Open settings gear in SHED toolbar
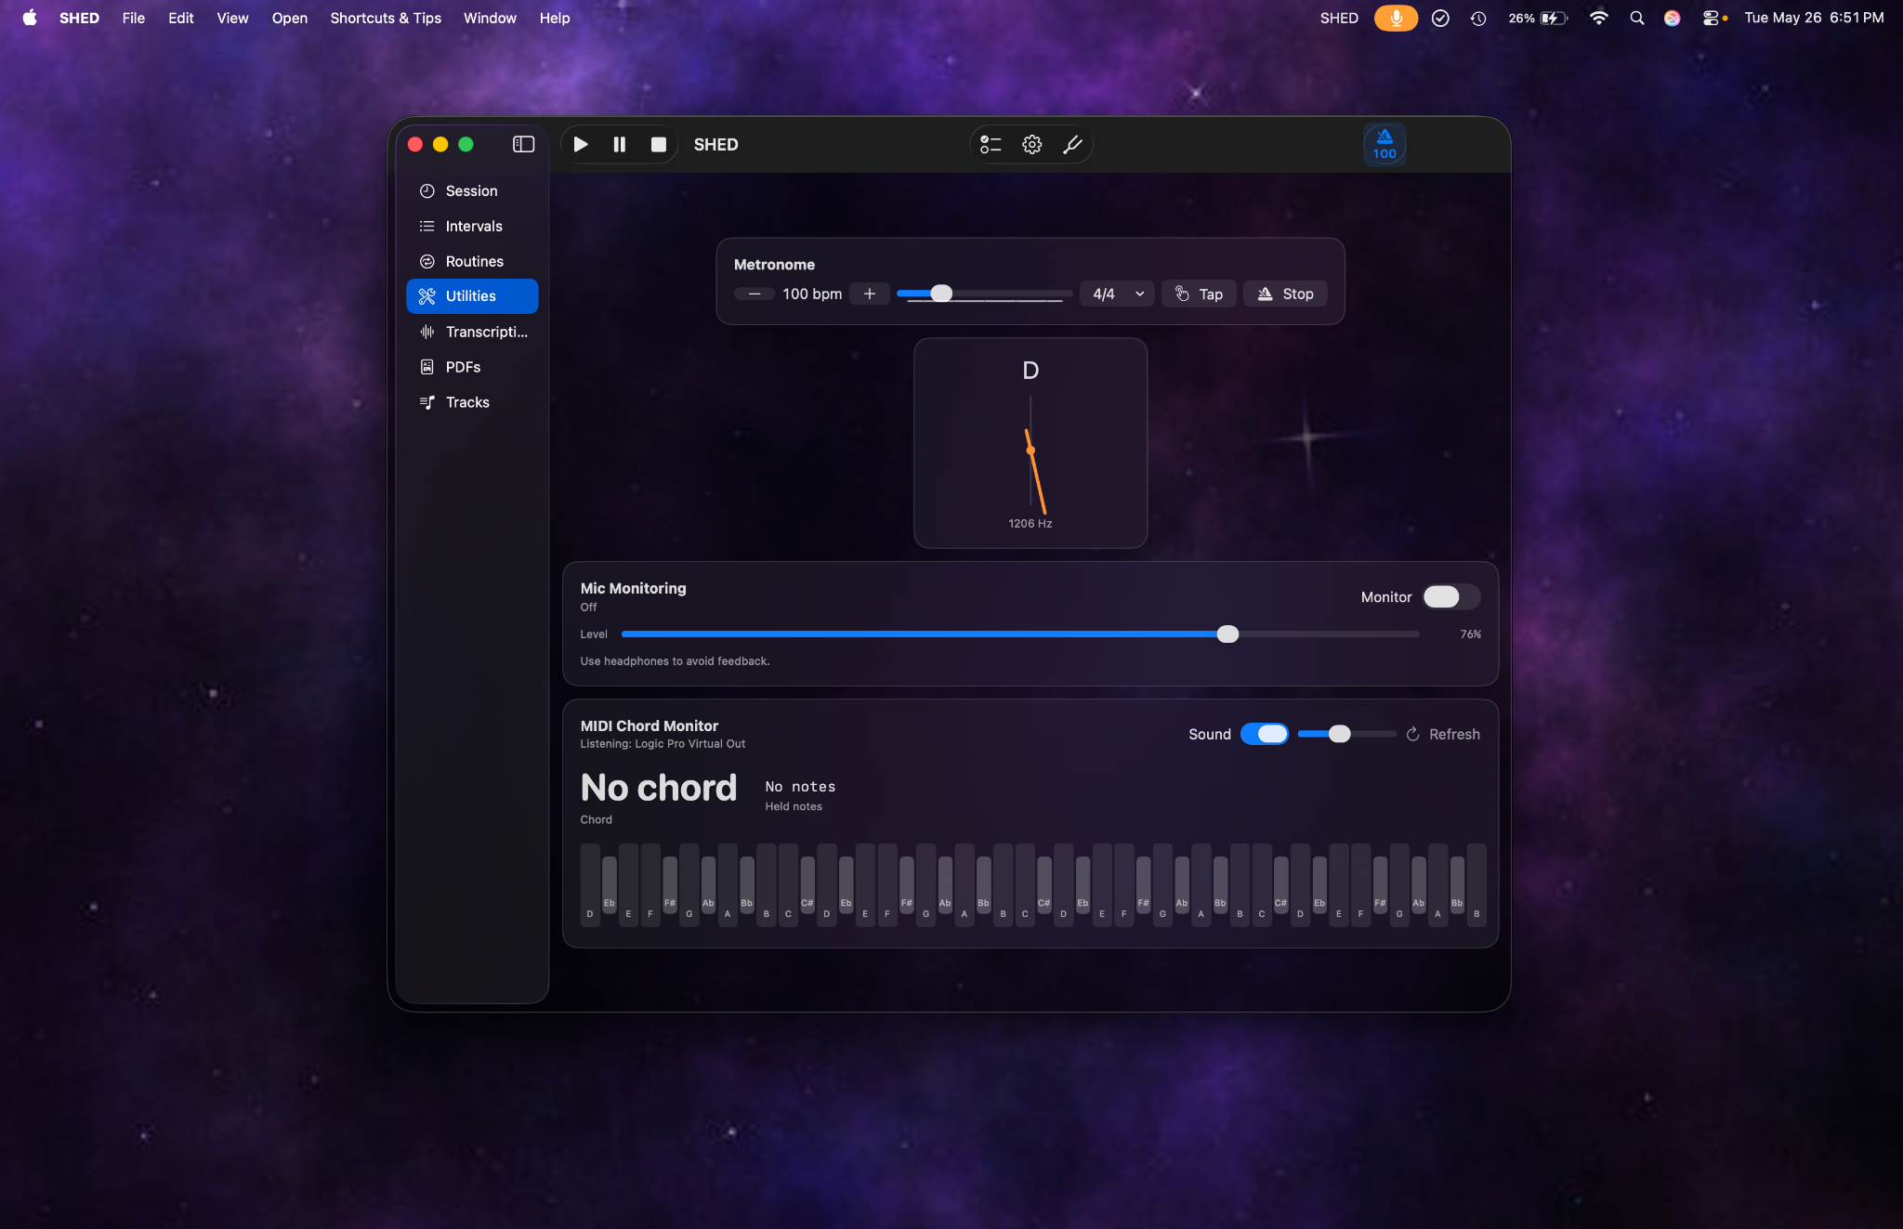 (x=1031, y=144)
